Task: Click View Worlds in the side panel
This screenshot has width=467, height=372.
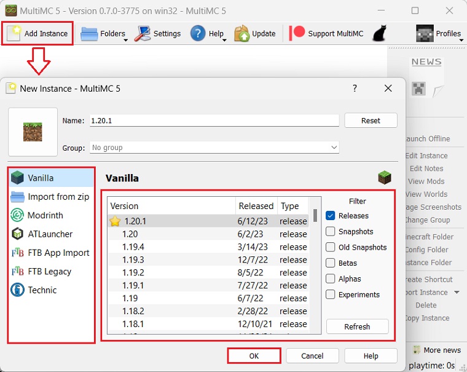Action: tap(426, 194)
